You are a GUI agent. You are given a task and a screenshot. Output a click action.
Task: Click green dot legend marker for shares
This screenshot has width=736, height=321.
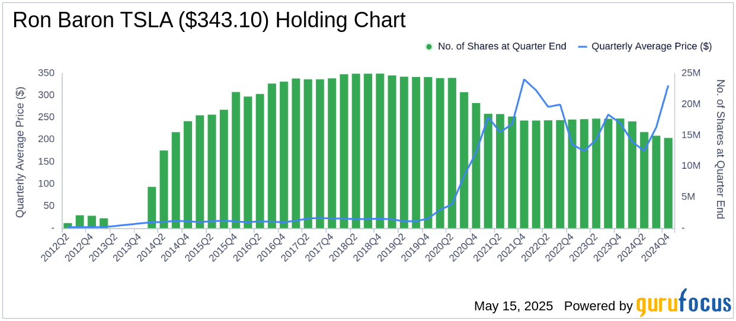point(429,46)
